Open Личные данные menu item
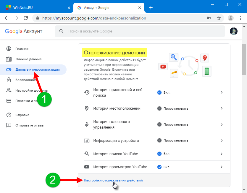This screenshot has width=247, height=193. [28, 59]
